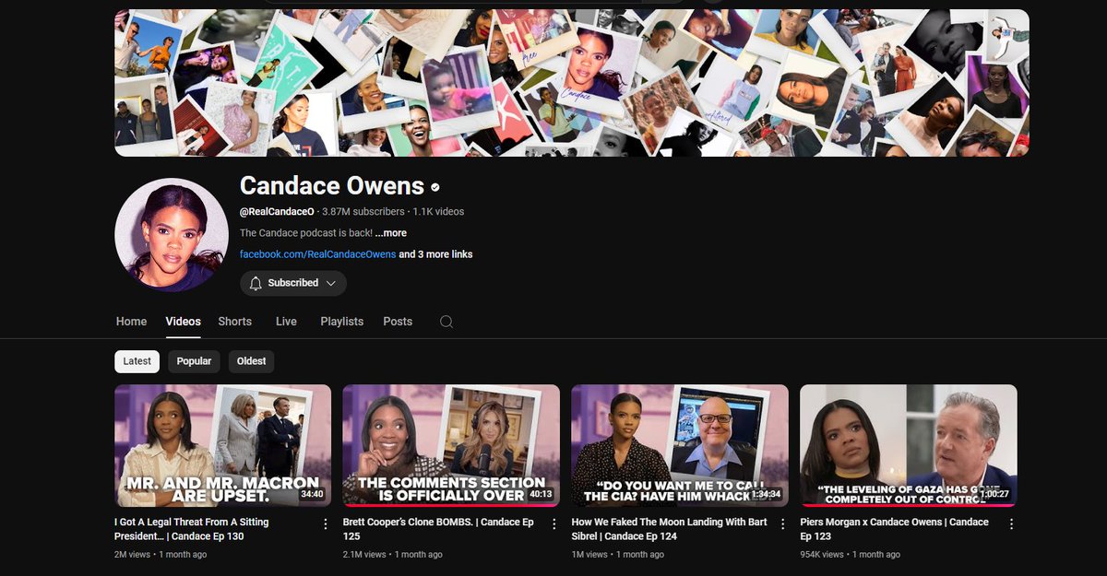Click the channel search magnifier icon

click(x=446, y=322)
